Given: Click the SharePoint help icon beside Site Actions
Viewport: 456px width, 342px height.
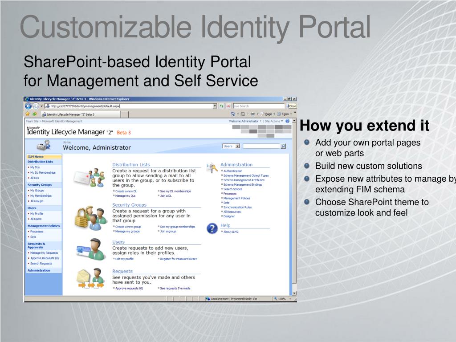Looking at the screenshot, I should pyautogui.click(x=287, y=121).
